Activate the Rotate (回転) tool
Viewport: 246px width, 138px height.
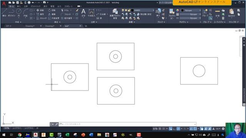[x=52, y=10]
